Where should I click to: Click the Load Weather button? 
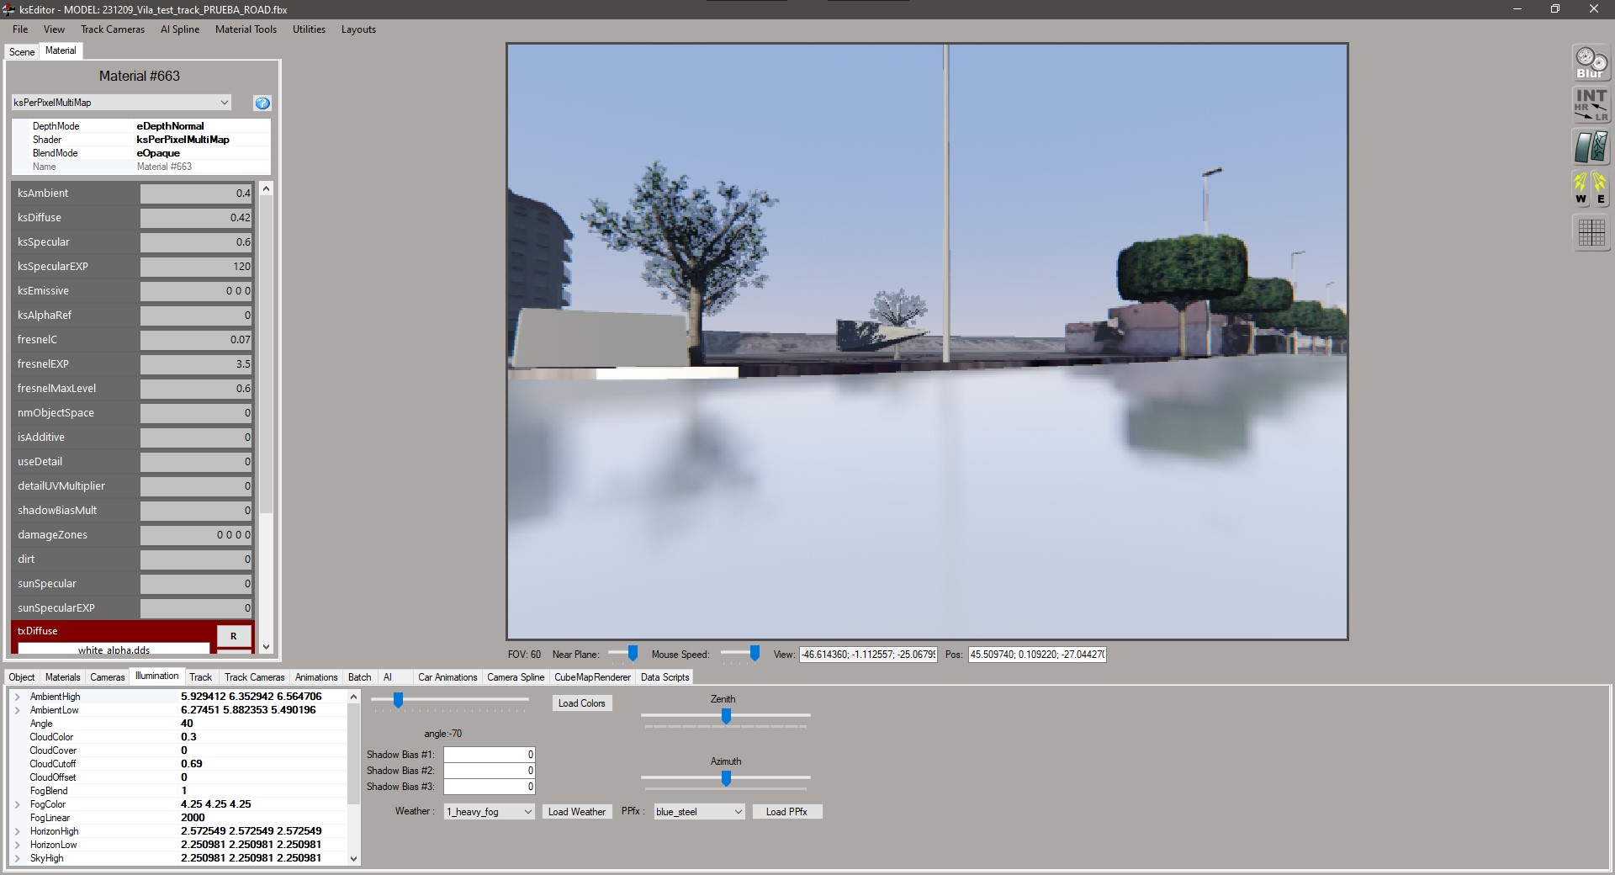(x=576, y=812)
